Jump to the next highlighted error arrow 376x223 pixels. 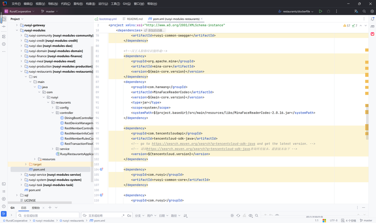(x=366, y=26)
